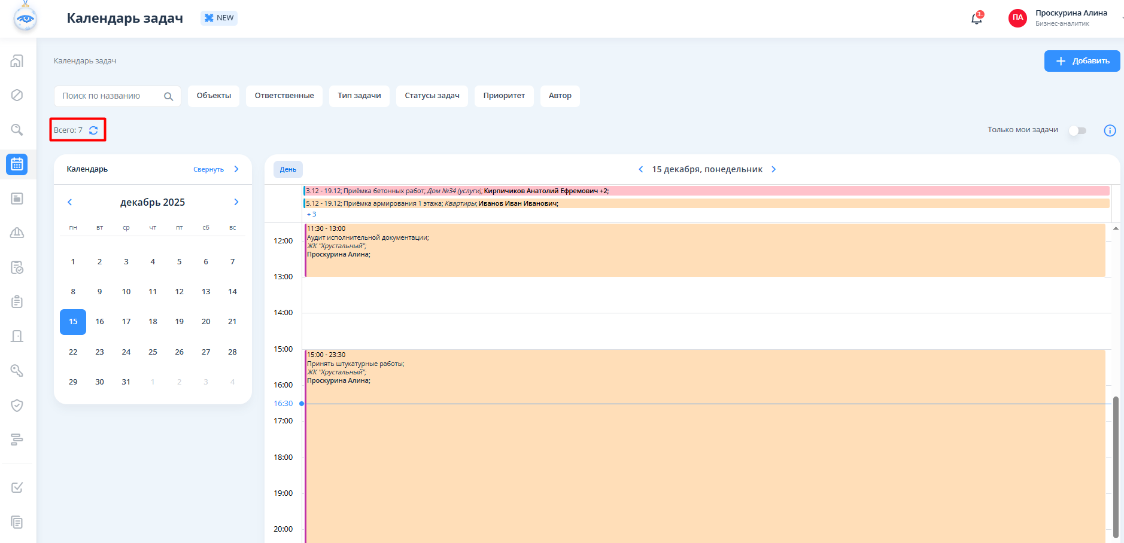
Task: Click the search magnifier in the sidebar
Action: (17, 130)
